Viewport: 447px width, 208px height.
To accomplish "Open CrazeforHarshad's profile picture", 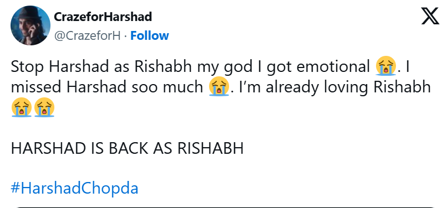I will pos(31,25).
